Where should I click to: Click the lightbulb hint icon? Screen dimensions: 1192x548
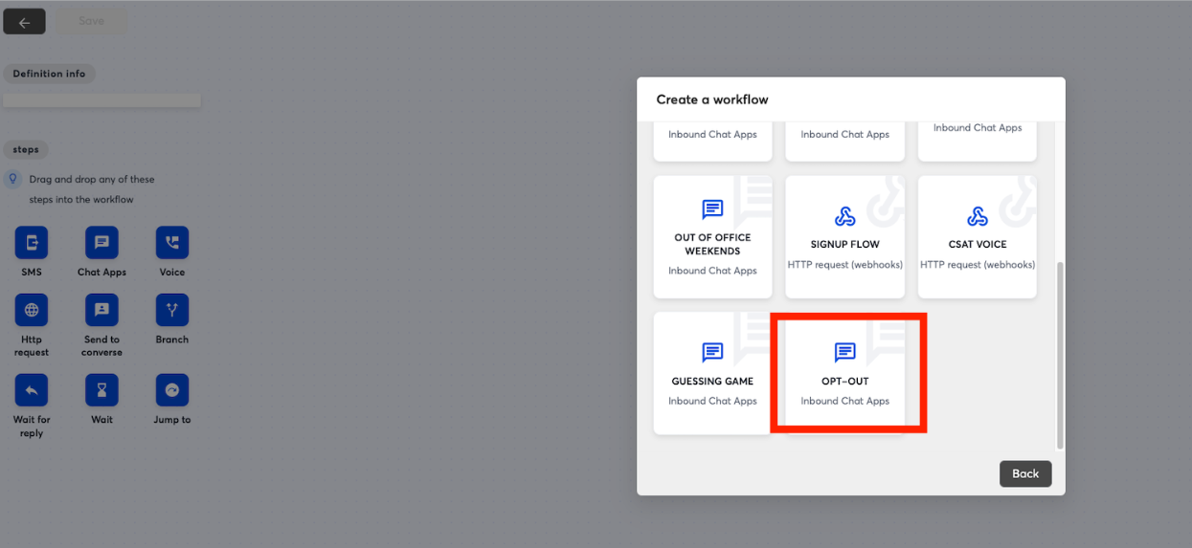click(12, 179)
